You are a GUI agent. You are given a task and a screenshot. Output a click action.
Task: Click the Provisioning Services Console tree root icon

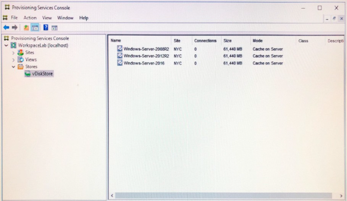(6, 38)
